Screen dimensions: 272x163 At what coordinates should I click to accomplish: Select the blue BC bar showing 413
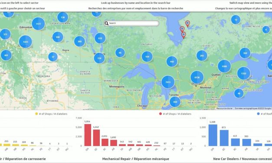235,142
